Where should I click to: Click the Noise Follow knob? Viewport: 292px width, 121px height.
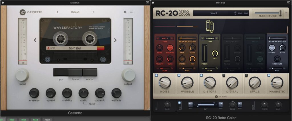(x=159, y=59)
